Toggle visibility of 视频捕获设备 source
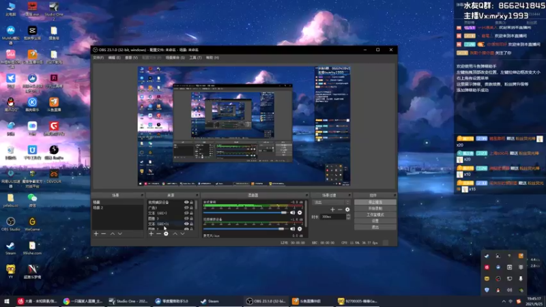546x307 pixels. point(186,202)
